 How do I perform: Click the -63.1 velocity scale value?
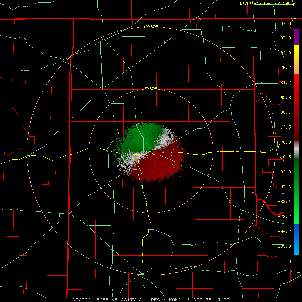(x=284, y=202)
